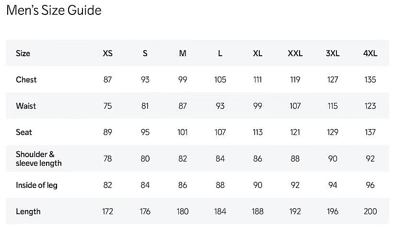Select the XS column header

click(108, 53)
